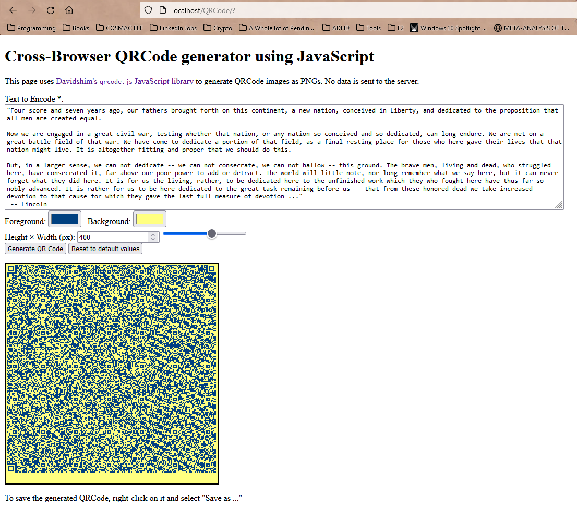Click the generated QR code image
Screen dimensions: 577x509
coord(112,374)
